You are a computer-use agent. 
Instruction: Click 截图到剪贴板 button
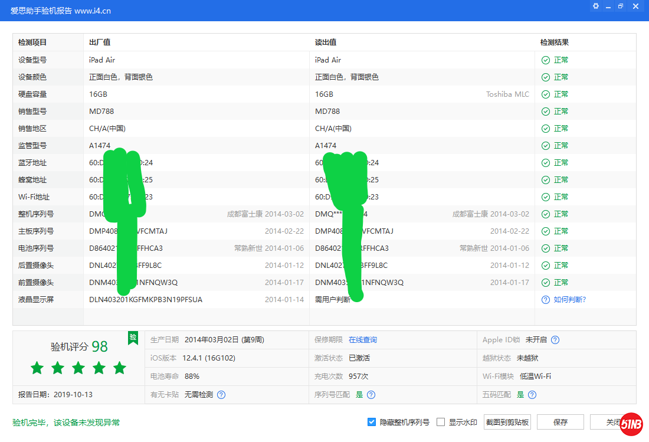(x=507, y=422)
